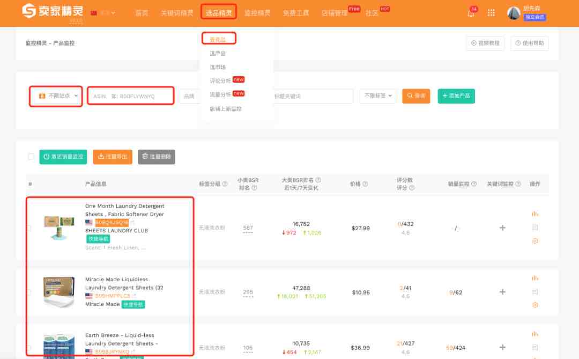The width and height of the screenshot is (579, 359).
Task: Open the Earth Breeze product thumbnail
Action: (59, 346)
